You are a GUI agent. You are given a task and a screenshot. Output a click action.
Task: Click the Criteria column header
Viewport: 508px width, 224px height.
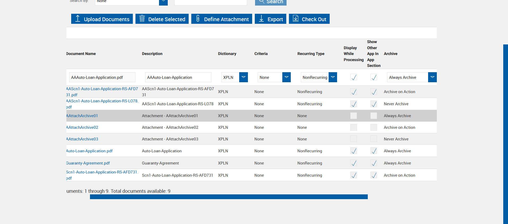[x=261, y=54]
